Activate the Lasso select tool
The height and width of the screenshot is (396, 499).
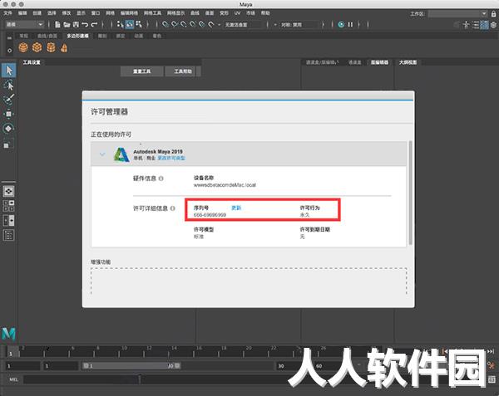point(8,86)
